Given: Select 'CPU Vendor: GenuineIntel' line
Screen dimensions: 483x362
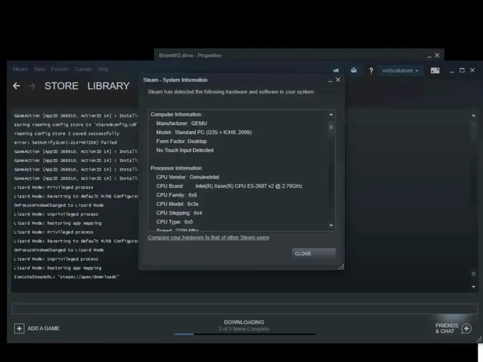Looking at the screenshot, I should coord(188,177).
